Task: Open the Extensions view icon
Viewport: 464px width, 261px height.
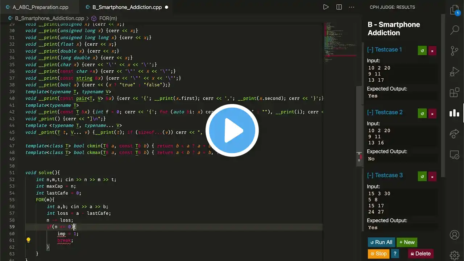Action: click(454, 92)
